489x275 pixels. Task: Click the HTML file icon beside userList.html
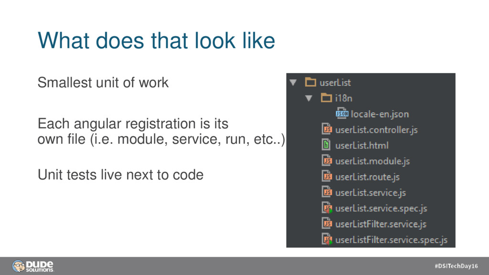pos(326,145)
